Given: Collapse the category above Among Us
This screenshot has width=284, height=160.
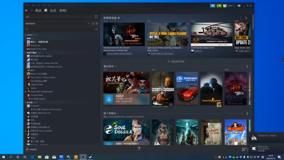Looking at the screenshot, I should click(x=25, y=38).
